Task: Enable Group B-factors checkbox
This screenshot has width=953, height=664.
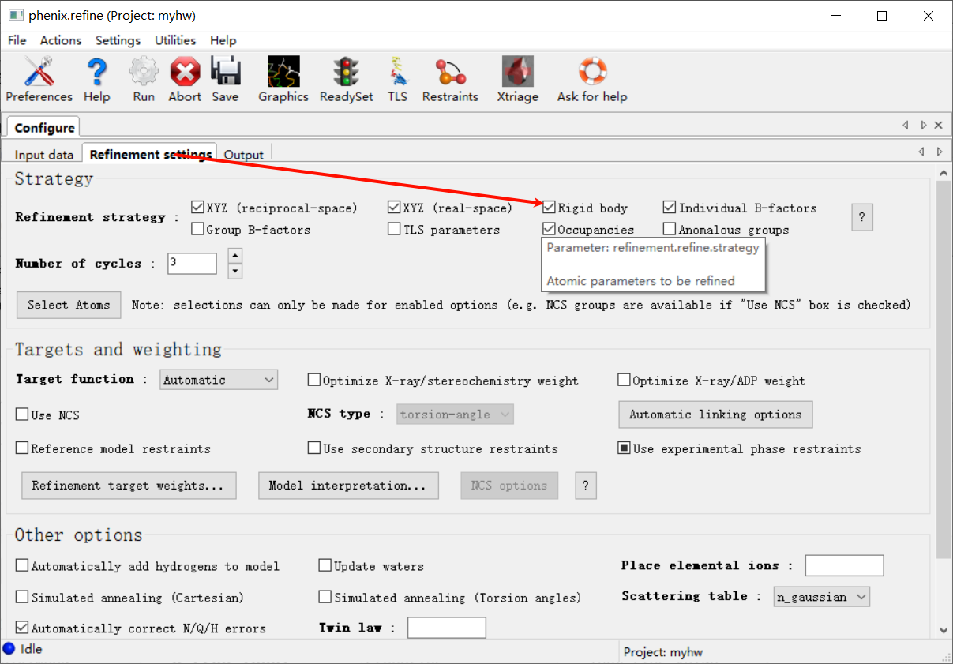Action: pos(198,230)
